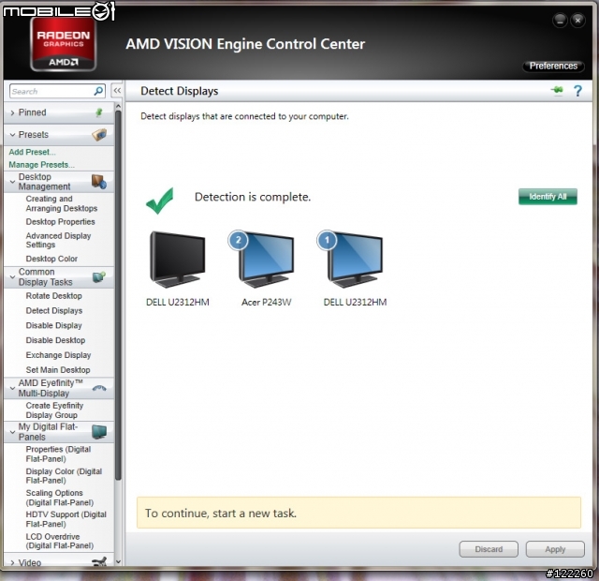Click the Discard button
This screenshot has height=581, width=599.
pyautogui.click(x=489, y=549)
